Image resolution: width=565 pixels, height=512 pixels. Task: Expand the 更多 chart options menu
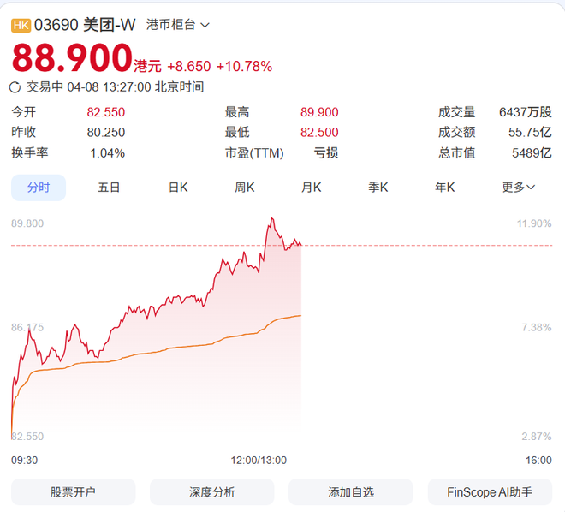point(519,187)
